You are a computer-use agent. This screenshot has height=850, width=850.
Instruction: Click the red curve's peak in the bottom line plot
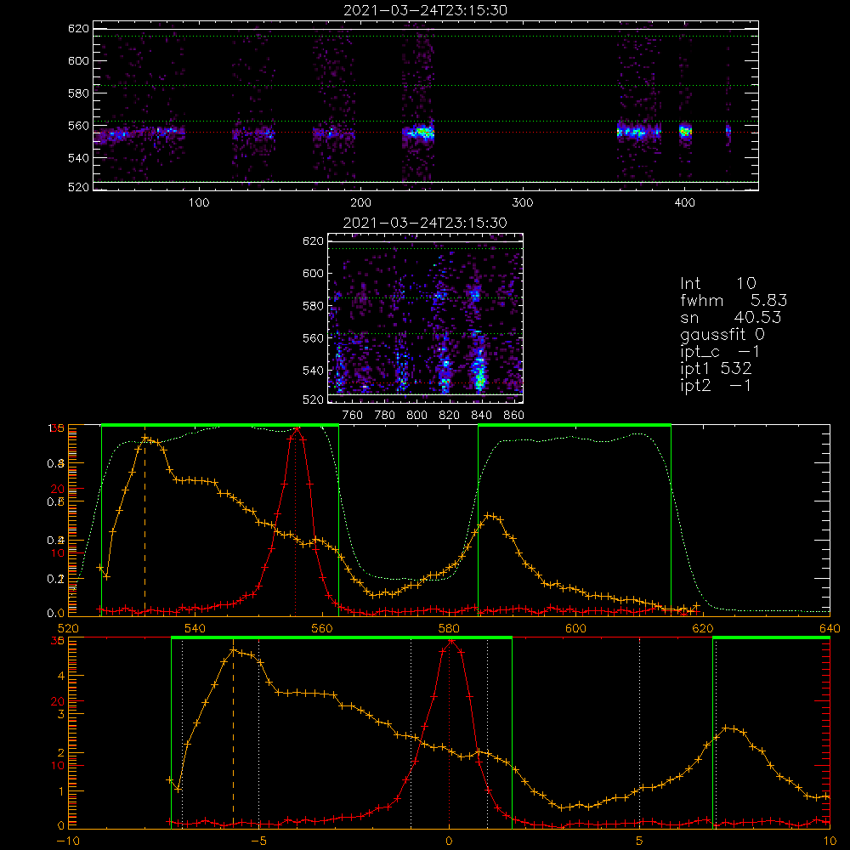(x=451, y=642)
